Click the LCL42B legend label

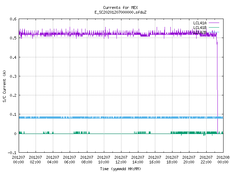pos(200,32)
